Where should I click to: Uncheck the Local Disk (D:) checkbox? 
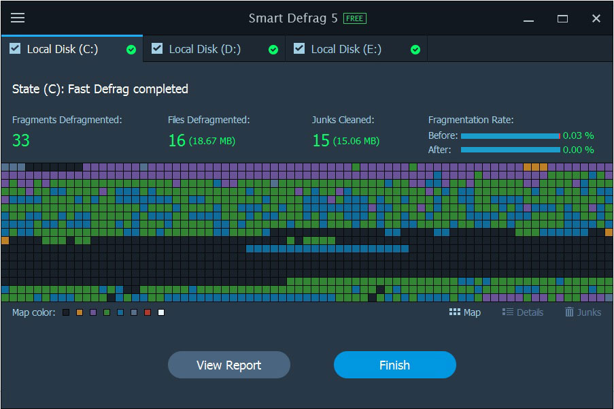[x=157, y=48]
